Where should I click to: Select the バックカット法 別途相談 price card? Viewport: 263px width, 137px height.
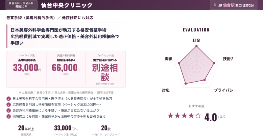[105, 69]
